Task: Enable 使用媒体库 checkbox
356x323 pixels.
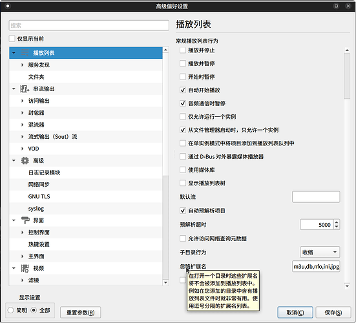Action: 183,170
